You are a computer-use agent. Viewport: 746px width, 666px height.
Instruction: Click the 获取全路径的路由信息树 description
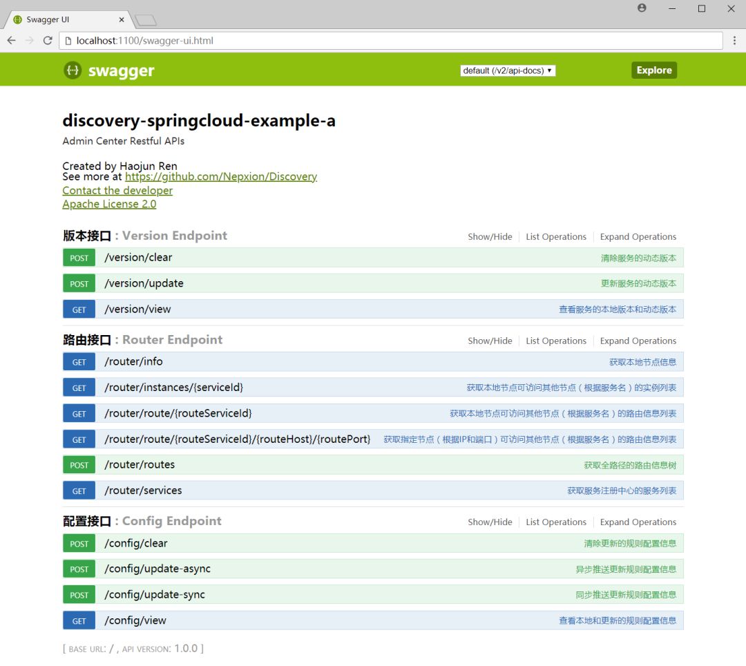(x=630, y=465)
